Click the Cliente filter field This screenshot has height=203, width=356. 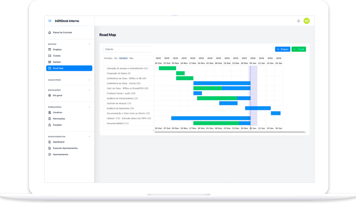tap(127, 49)
